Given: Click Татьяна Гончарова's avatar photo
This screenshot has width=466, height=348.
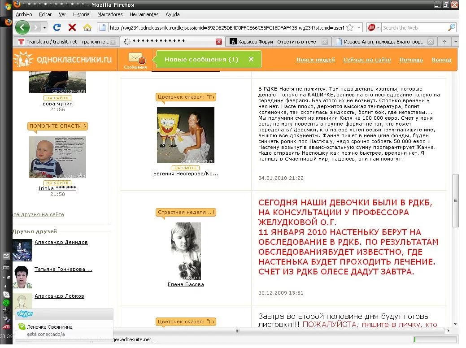Looking at the screenshot, I should 22,278.
